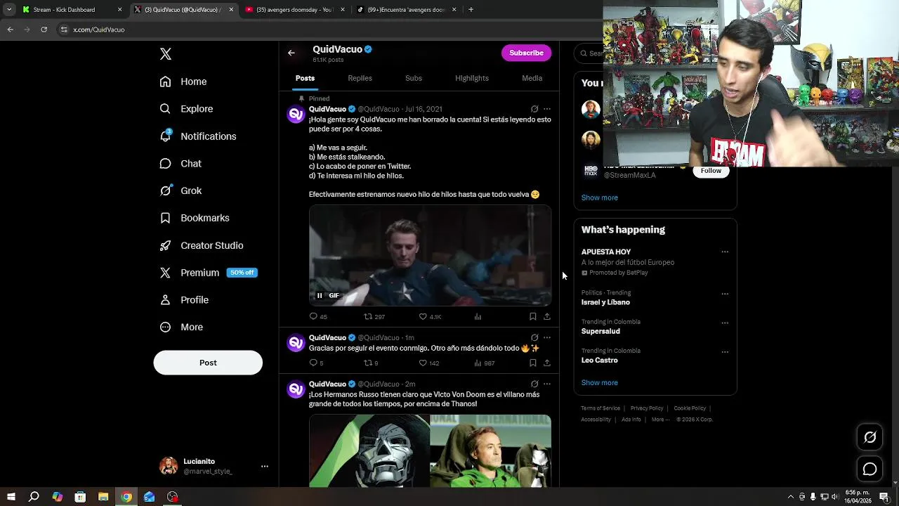
Task: Switch to Stream - Kick Dashboard tab
Action: point(72,10)
